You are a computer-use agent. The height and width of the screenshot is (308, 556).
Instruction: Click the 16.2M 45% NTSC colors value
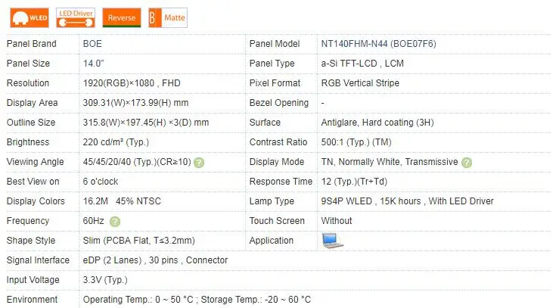[x=122, y=201]
